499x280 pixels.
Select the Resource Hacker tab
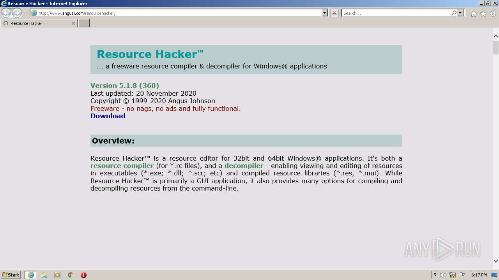click(x=39, y=23)
